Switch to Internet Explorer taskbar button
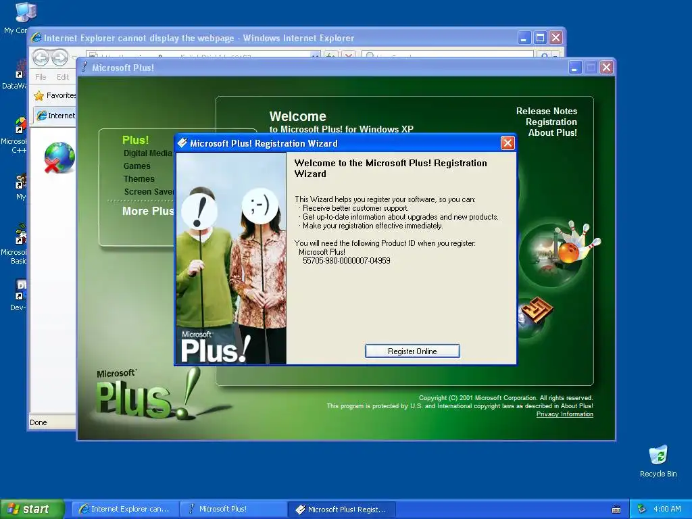This screenshot has height=519, width=692. (125, 510)
